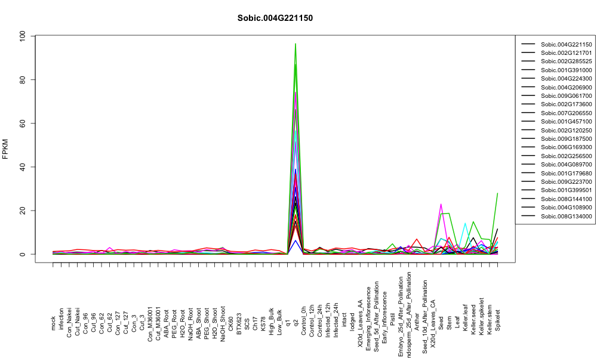Select the legend entry Sobic.002G121701
Image resolution: width=597 pixels, height=358 pixels.
pyautogui.click(x=566, y=53)
